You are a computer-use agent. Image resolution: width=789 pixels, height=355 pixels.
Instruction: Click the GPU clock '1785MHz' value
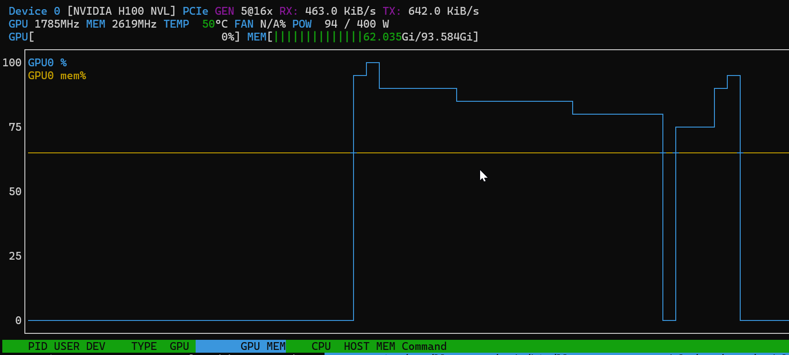[57, 24]
